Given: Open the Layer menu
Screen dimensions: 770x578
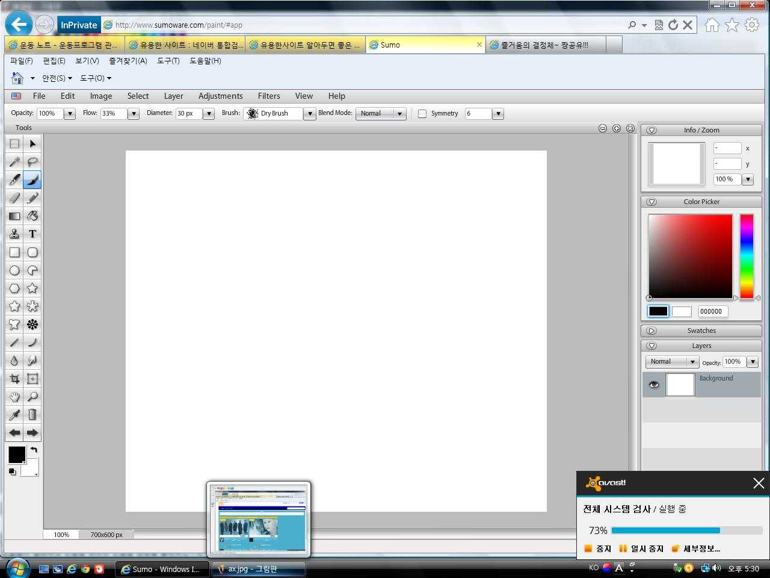Looking at the screenshot, I should pyautogui.click(x=173, y=96).
